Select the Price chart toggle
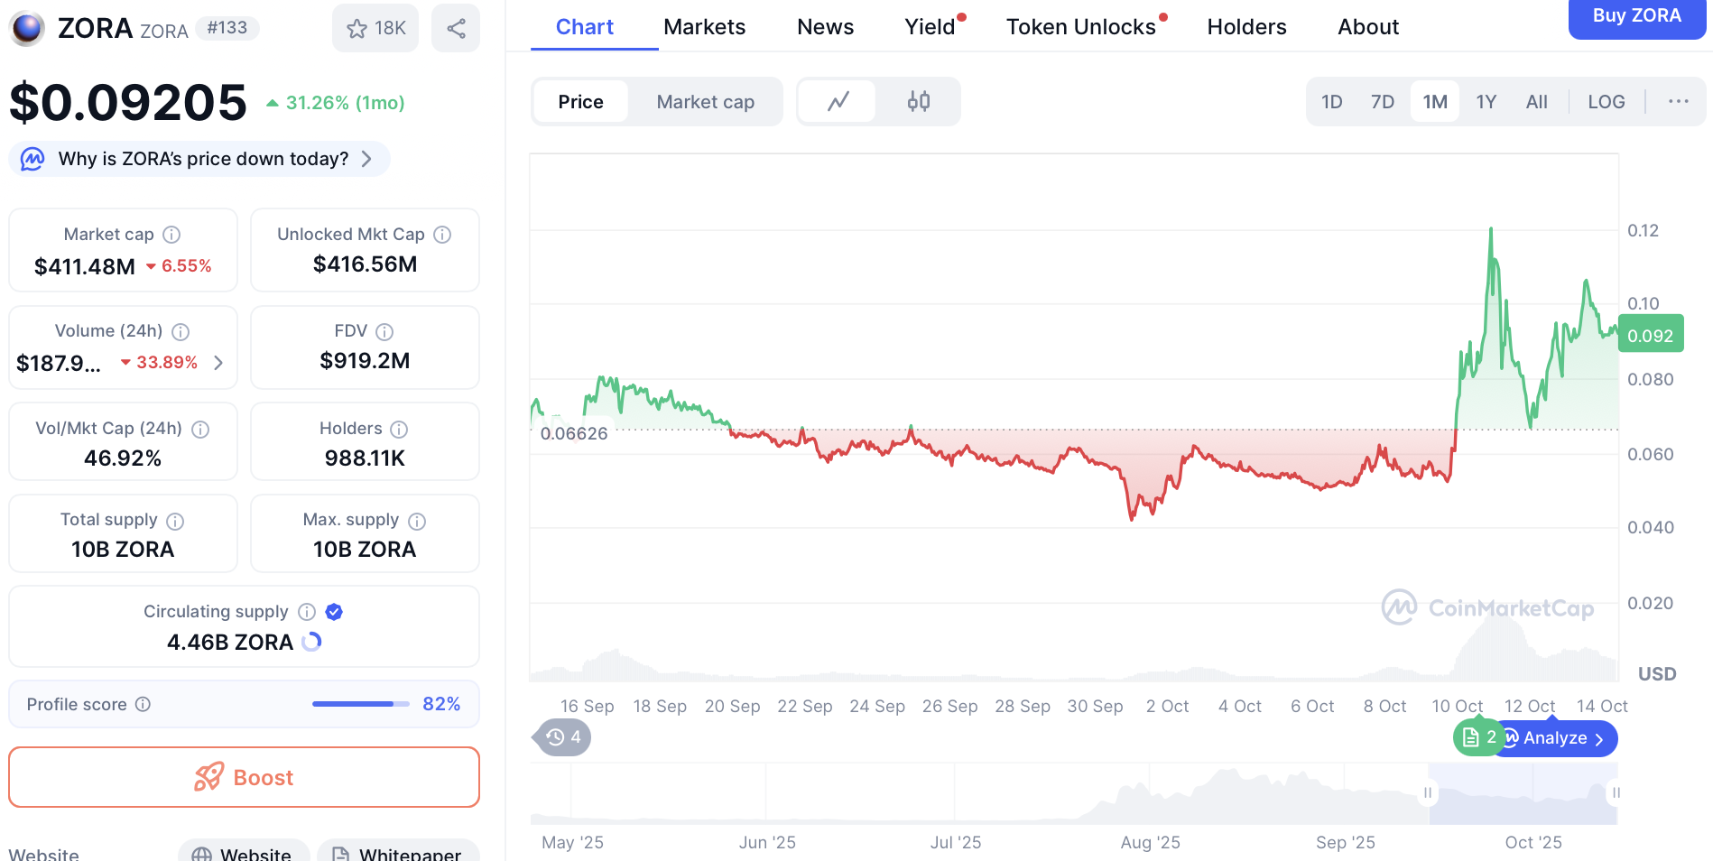 pyautogui.click(x=580, y=101)
